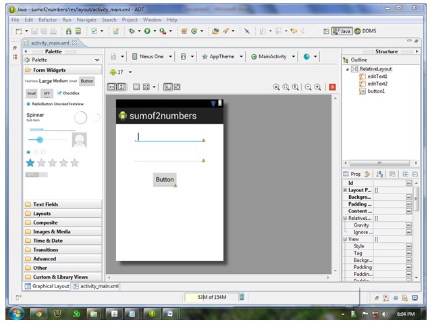430x324 pixels.
Task: Open the Images & Media palette category
Action: (63, 231)
